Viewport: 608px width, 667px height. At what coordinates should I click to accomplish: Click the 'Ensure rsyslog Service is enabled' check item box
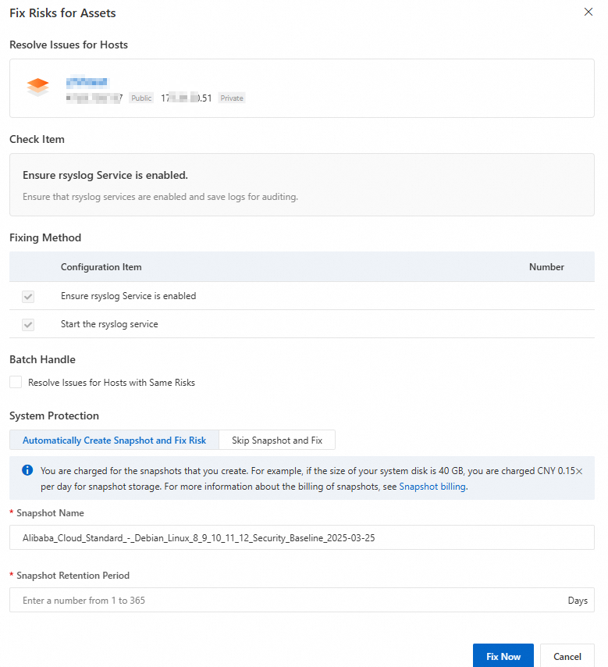[x=301, y=184]
